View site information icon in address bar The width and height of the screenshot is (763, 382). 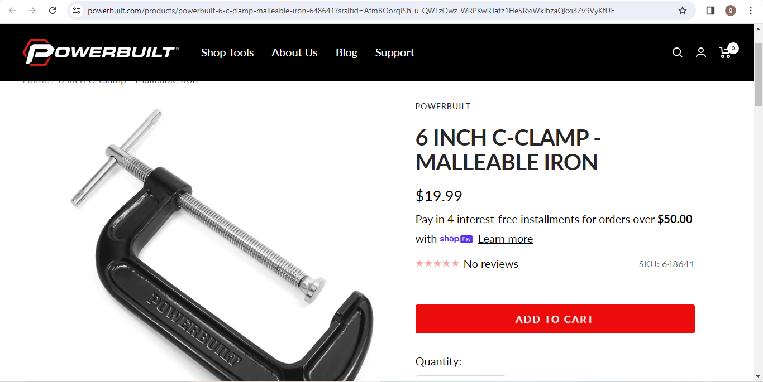[77, 11]
